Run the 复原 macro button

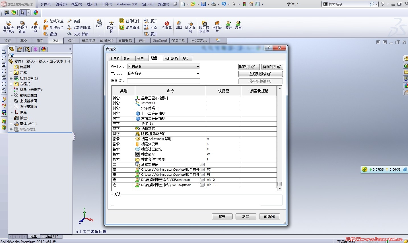(238, 25)
